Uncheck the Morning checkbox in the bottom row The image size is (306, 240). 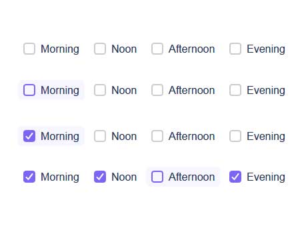[29, 177]
